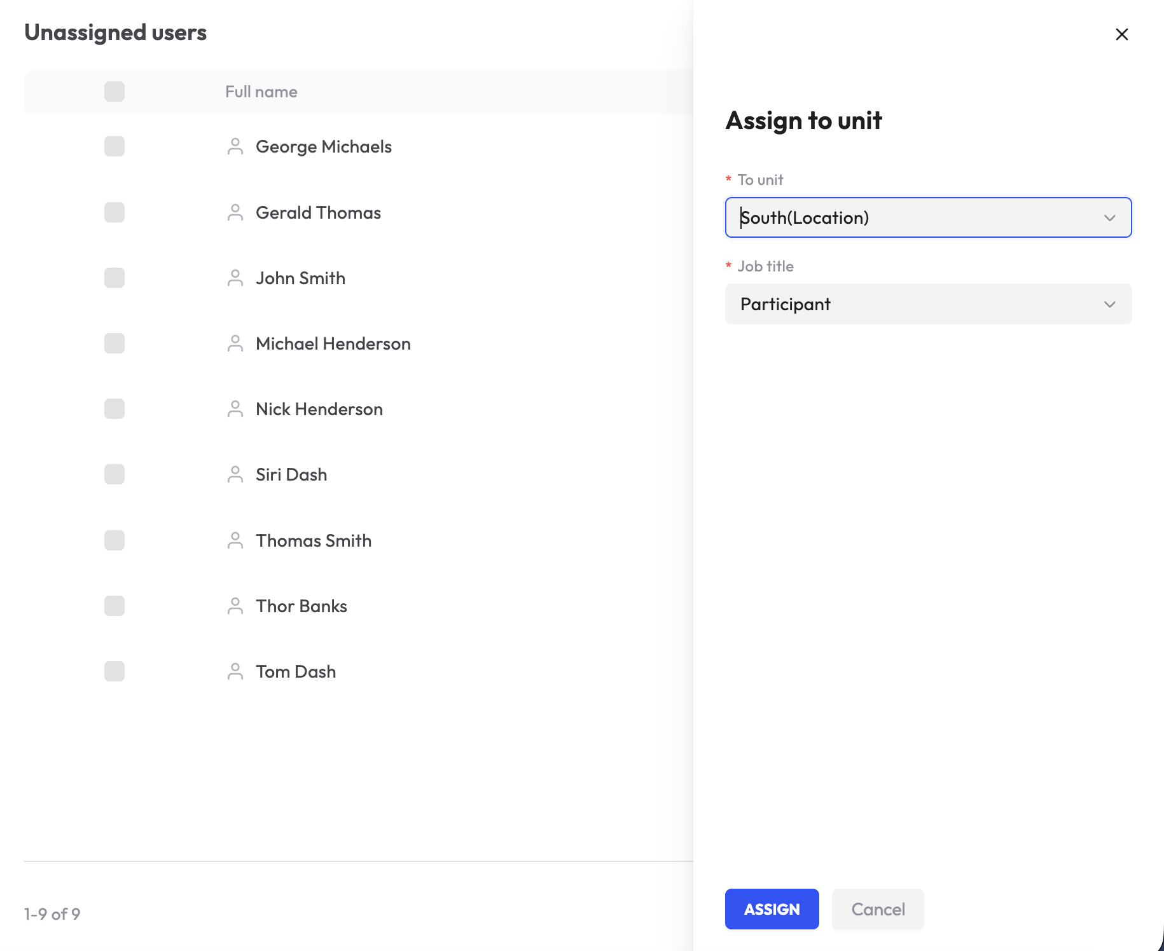Click the Participant job title field
Screen dimensions: 1164x951
[x=928, y=304]
